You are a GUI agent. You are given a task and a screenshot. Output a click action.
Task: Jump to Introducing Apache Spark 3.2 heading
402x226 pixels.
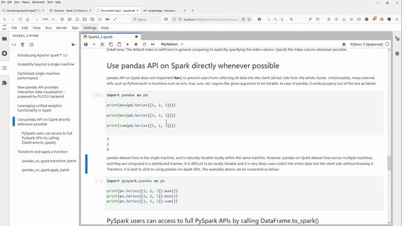coord(42,55)
